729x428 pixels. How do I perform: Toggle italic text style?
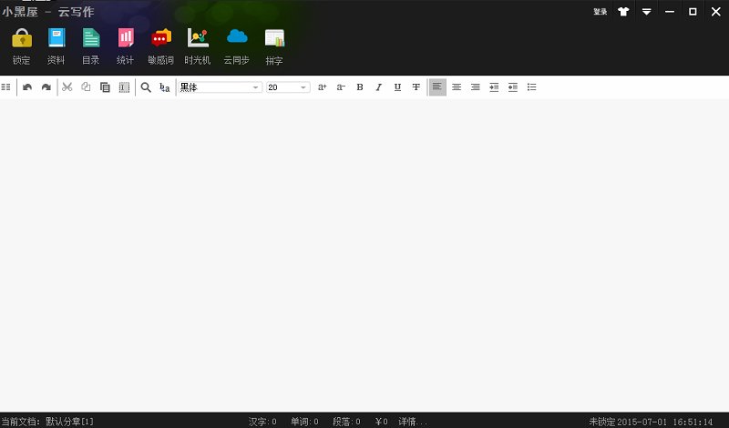click(378, 87)
